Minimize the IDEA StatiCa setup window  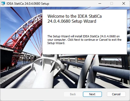tap(100, 4)
